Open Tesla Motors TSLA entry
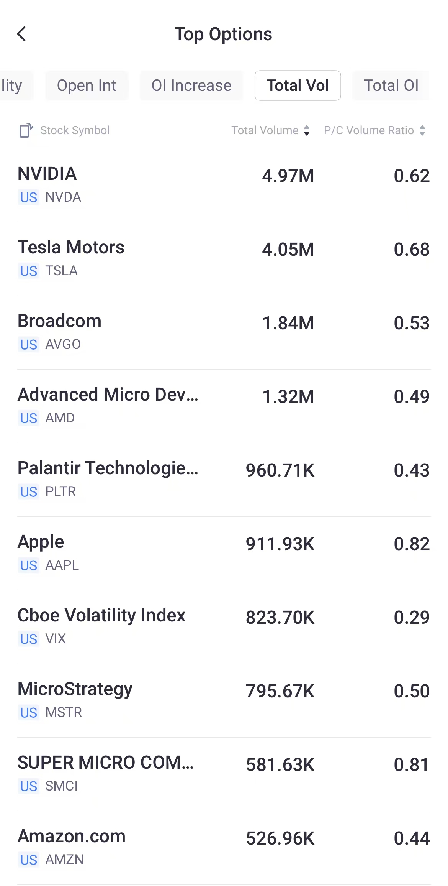The height and width of the screenshot is (886, 448). (224, 258)
